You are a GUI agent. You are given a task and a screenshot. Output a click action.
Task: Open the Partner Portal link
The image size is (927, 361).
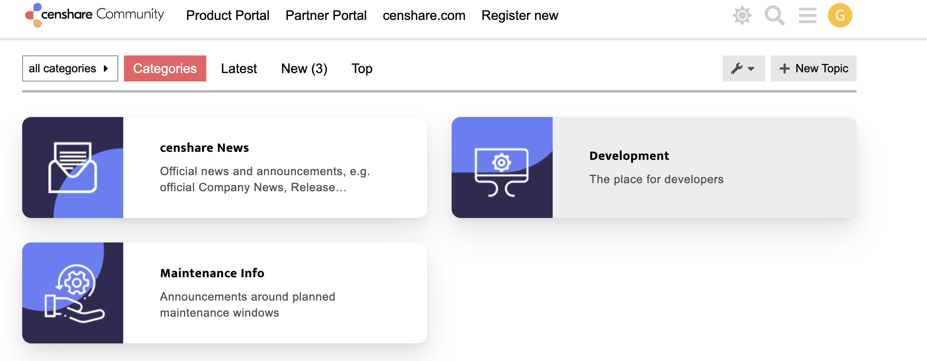(326, 16)
